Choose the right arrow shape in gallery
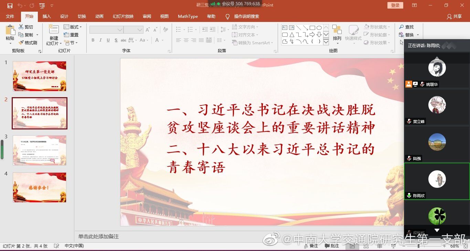 [312, 35]
